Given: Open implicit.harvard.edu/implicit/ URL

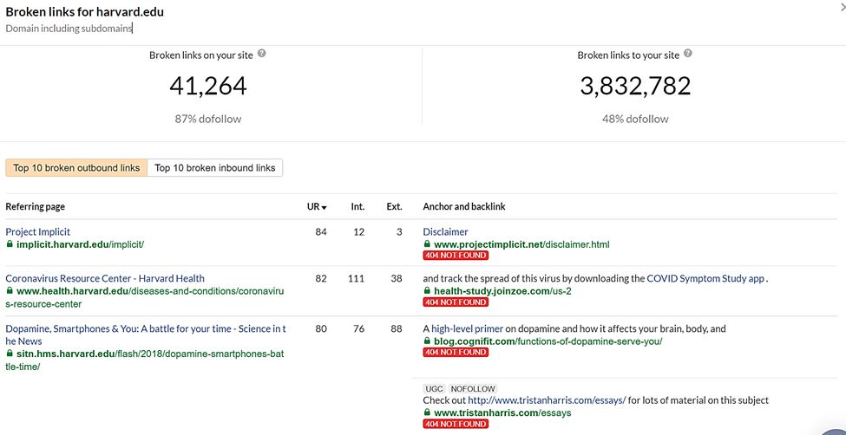Looking at the screenshot, I should coord(81,244).
